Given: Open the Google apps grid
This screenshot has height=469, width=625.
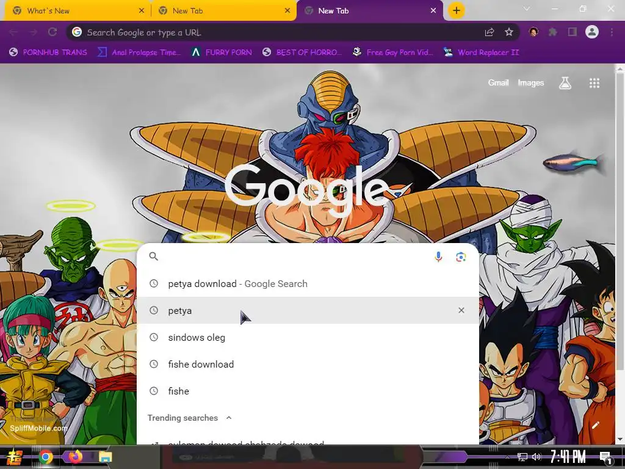Looking at the screenshot, I should (x=594, y=83).
